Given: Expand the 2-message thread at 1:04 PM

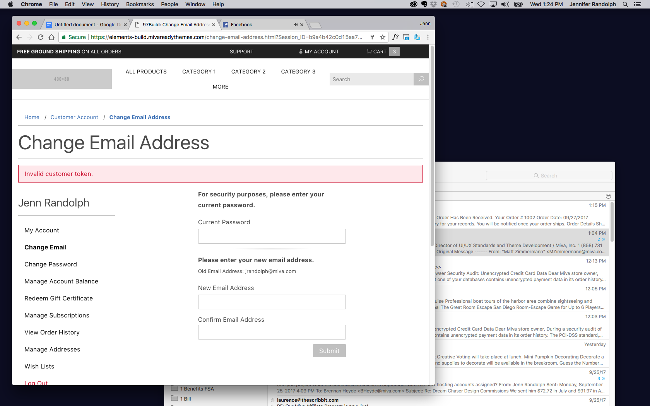Looking at the screenshot, I should tap(601, 239).
